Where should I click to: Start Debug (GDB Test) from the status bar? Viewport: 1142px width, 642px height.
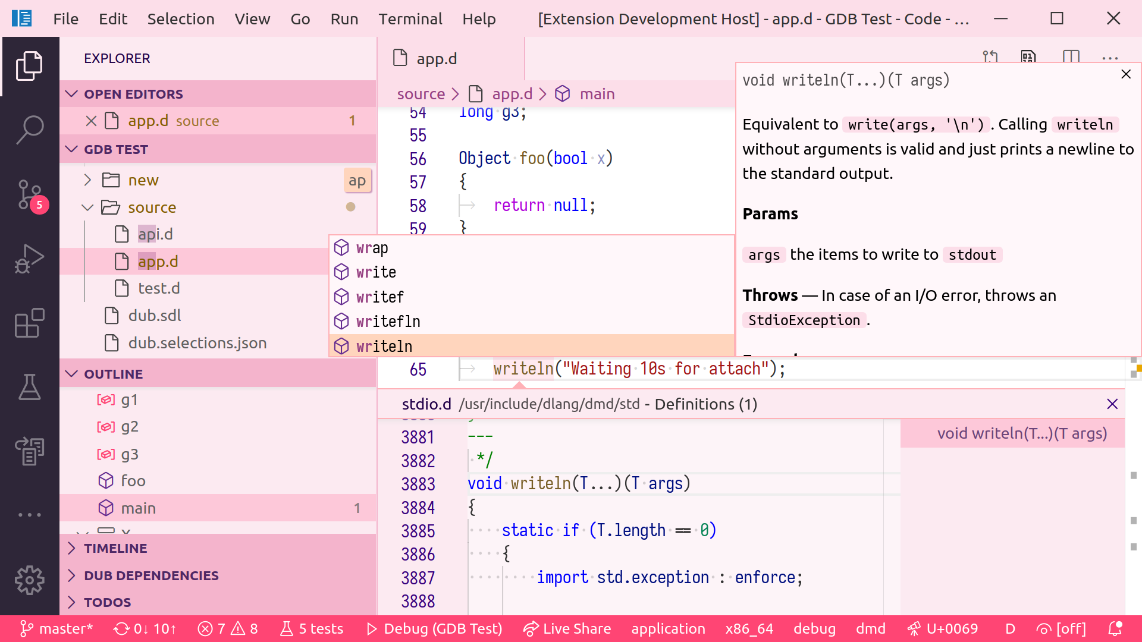coord(434,628)
